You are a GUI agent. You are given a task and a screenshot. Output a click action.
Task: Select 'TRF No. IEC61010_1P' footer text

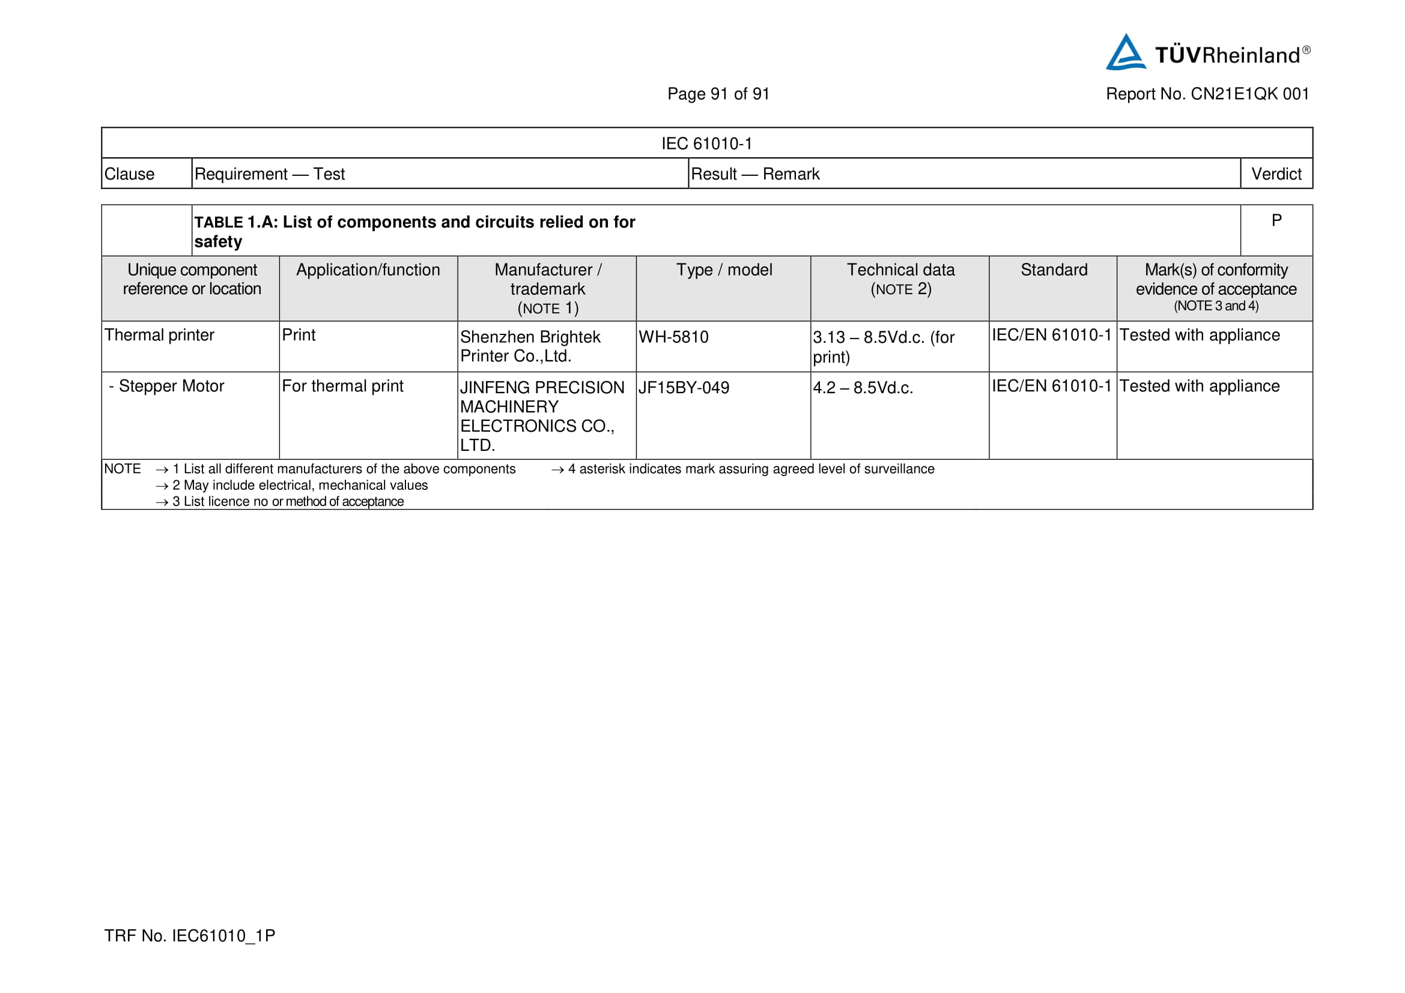point(189,936)
